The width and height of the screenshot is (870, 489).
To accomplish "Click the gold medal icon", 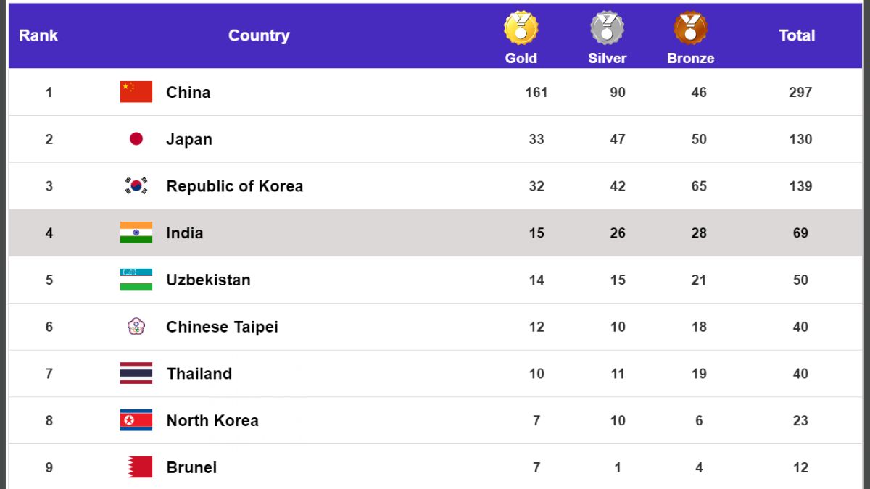I will coord(521,28).
